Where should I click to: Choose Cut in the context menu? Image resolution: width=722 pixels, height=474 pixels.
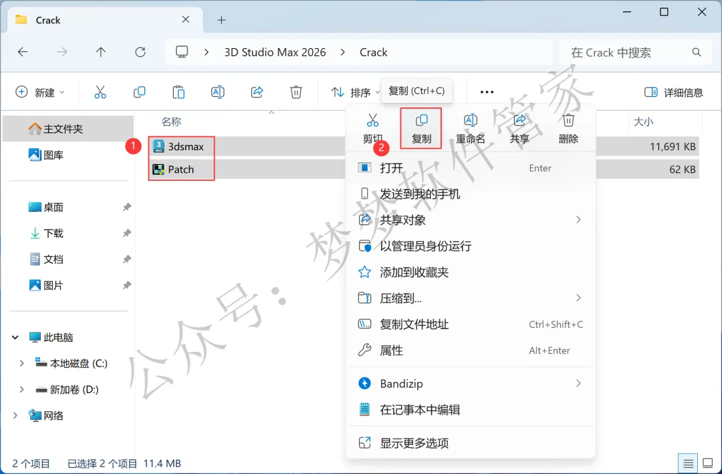[372, 128]
